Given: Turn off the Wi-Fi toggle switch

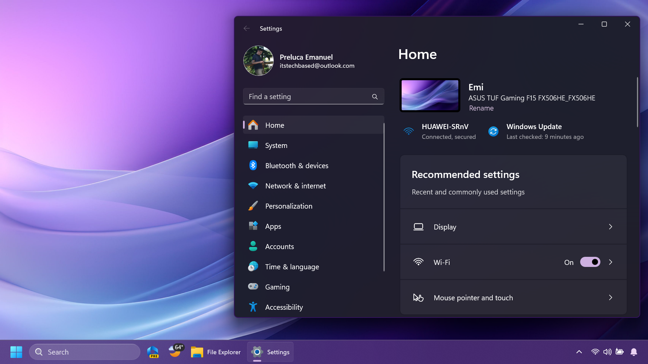Looking at the screenshot, I should click(590, 262).
